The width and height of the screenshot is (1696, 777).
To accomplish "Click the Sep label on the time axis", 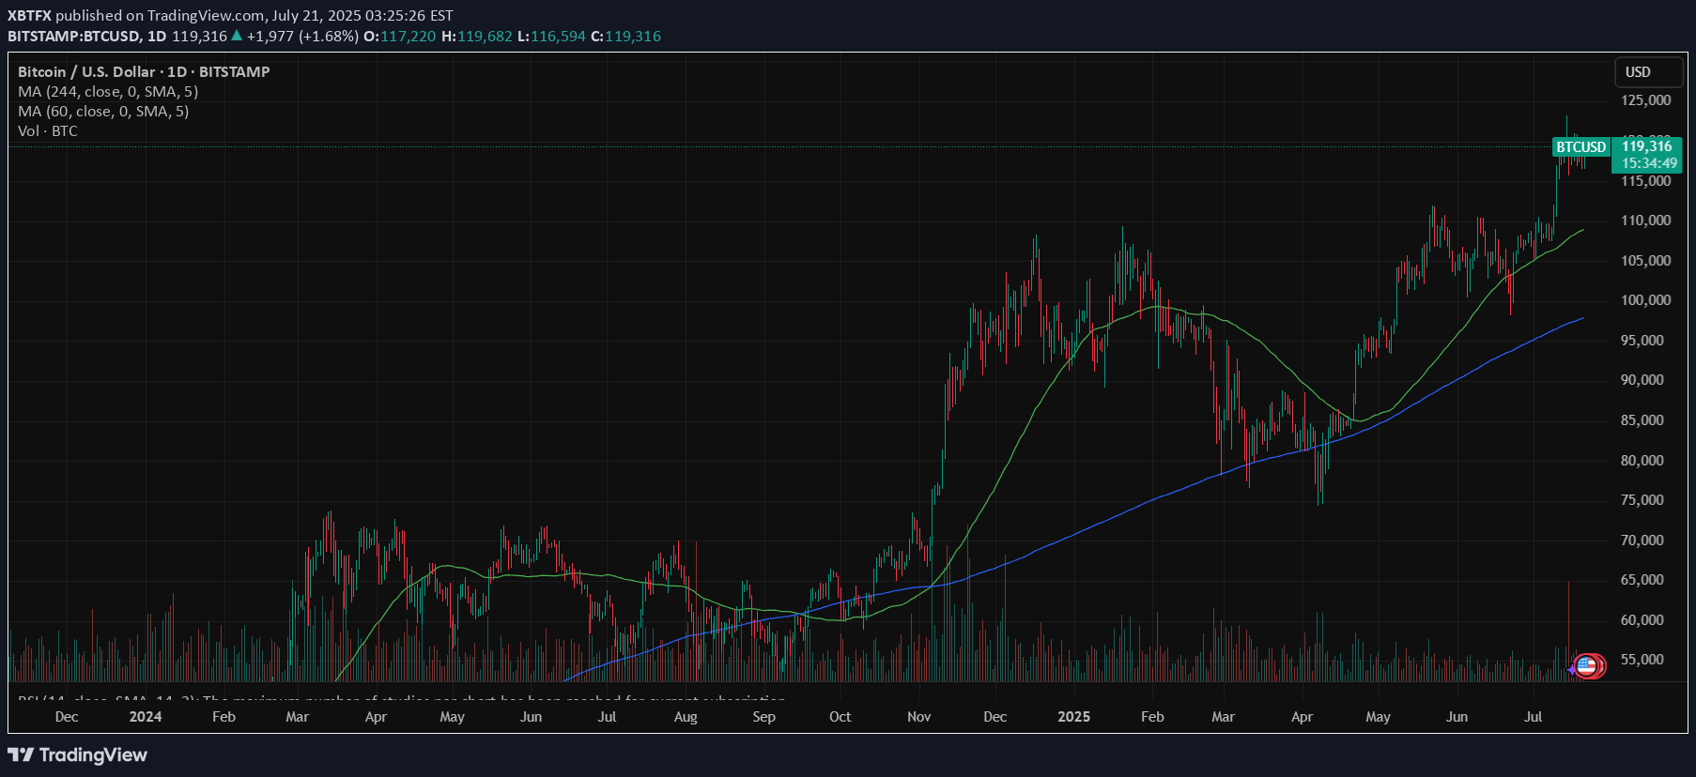I will pos(764,717).
